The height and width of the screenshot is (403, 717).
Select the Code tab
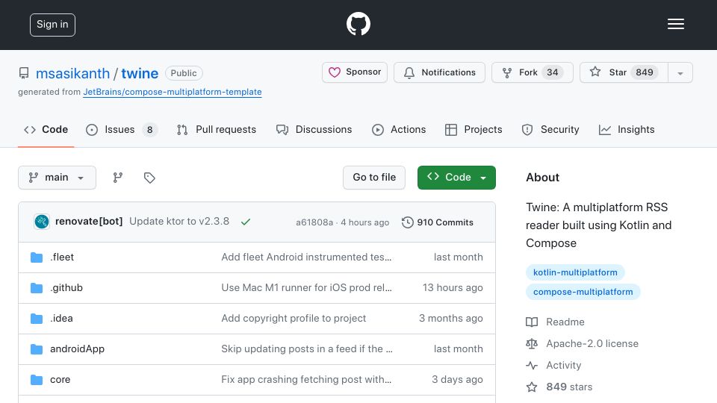pos(46,130)
